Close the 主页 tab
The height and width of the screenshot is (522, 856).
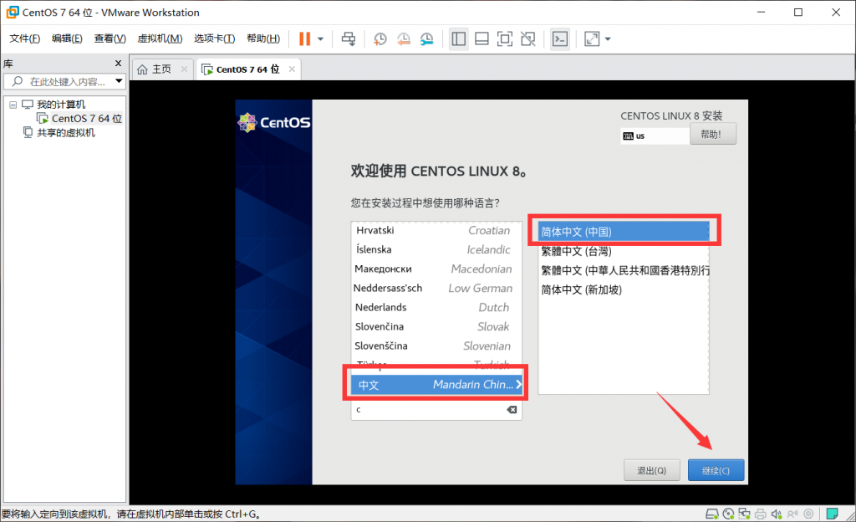point(184,69)
